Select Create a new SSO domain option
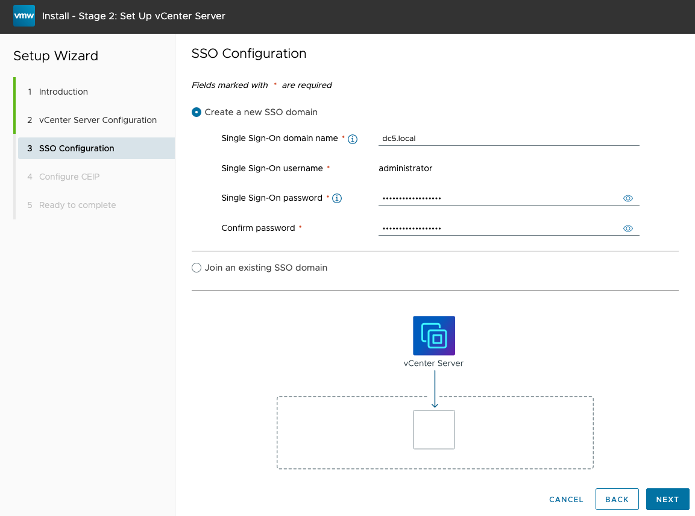The height and width of the screenshot is (516, 695). tap(197, 112)
